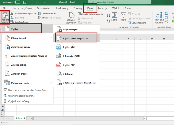This screenshot has width=174, height=125.
Task: Click the Wyszukaj search field
Action: coord(119,2)
